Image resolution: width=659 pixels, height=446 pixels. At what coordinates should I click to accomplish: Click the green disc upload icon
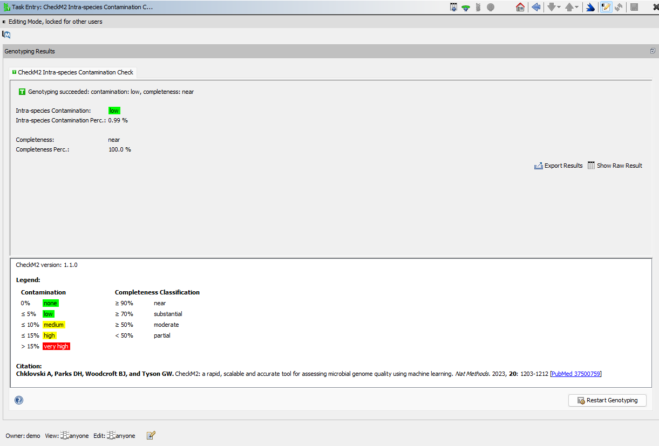(465, 7)
